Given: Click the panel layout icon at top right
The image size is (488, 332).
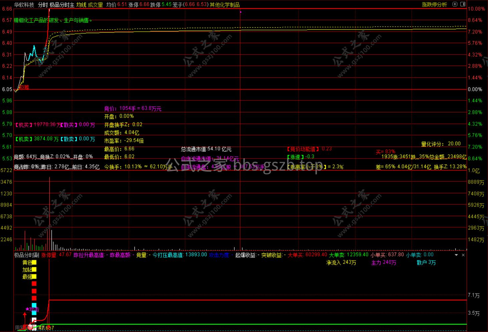Looking at the screenshot, I should (x=463, y=4).
